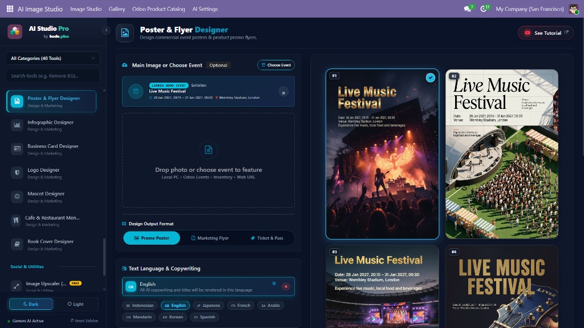Remove the linked Live Music Festival event
The image size is (584, 328).
[283, 92]
